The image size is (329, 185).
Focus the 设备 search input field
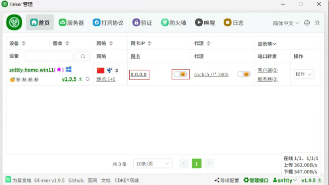[x=49, y=56]
